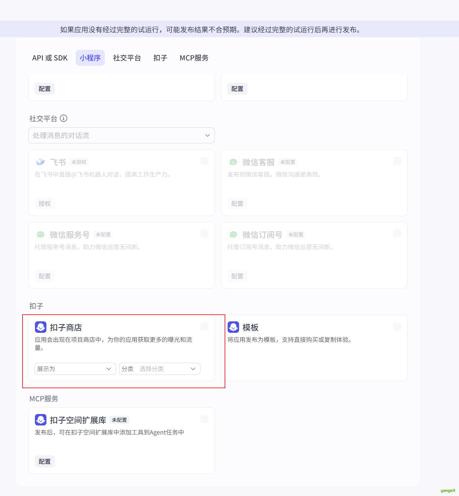
Task: Open the 处理消息的对话流 dropdown
Action: [x=121, y=135]
